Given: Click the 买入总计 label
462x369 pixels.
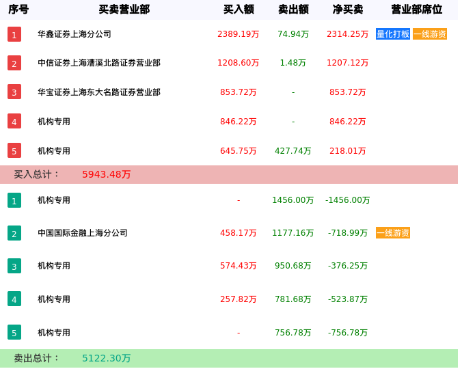Looking at the screenshot, I should [36, 174].
